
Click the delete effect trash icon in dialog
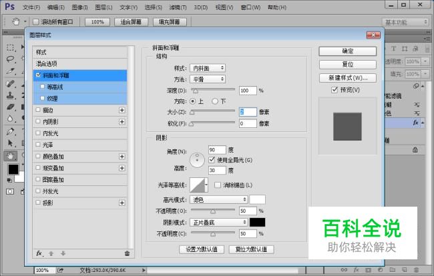tap(127, 253)
